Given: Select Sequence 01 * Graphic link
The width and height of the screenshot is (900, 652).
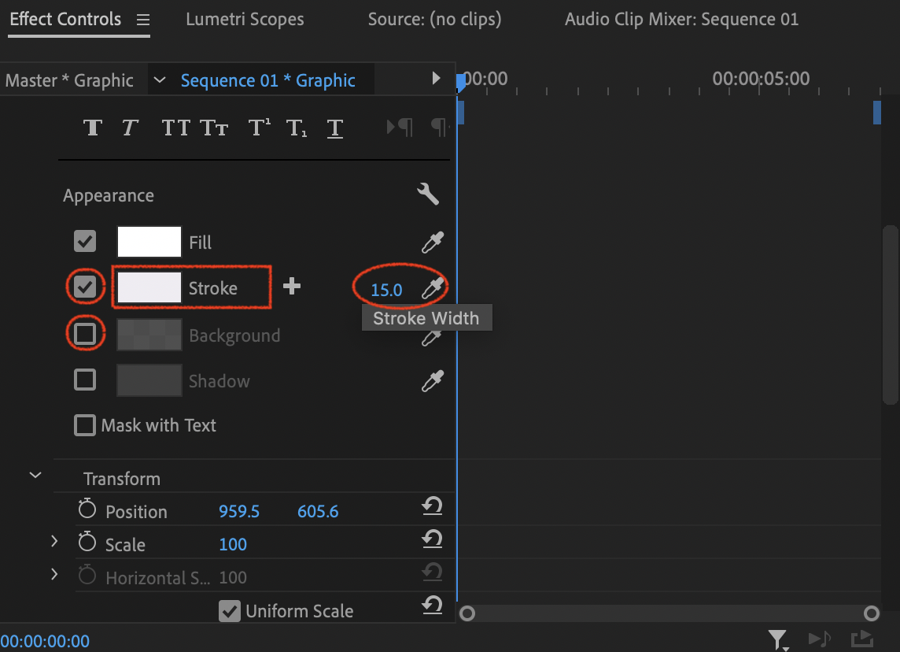Looking at the screenshot, I should pyautogui.click(x=268, y=80).
